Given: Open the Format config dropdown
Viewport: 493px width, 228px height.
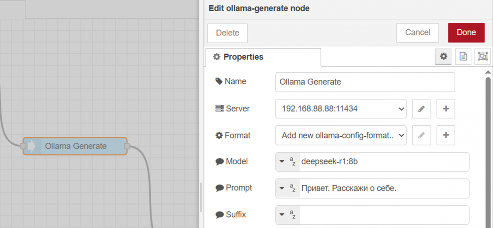Looking at the screenshot, I should click(341, 135).
